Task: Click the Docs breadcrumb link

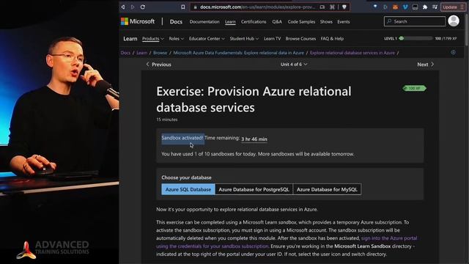Action: 125,53
